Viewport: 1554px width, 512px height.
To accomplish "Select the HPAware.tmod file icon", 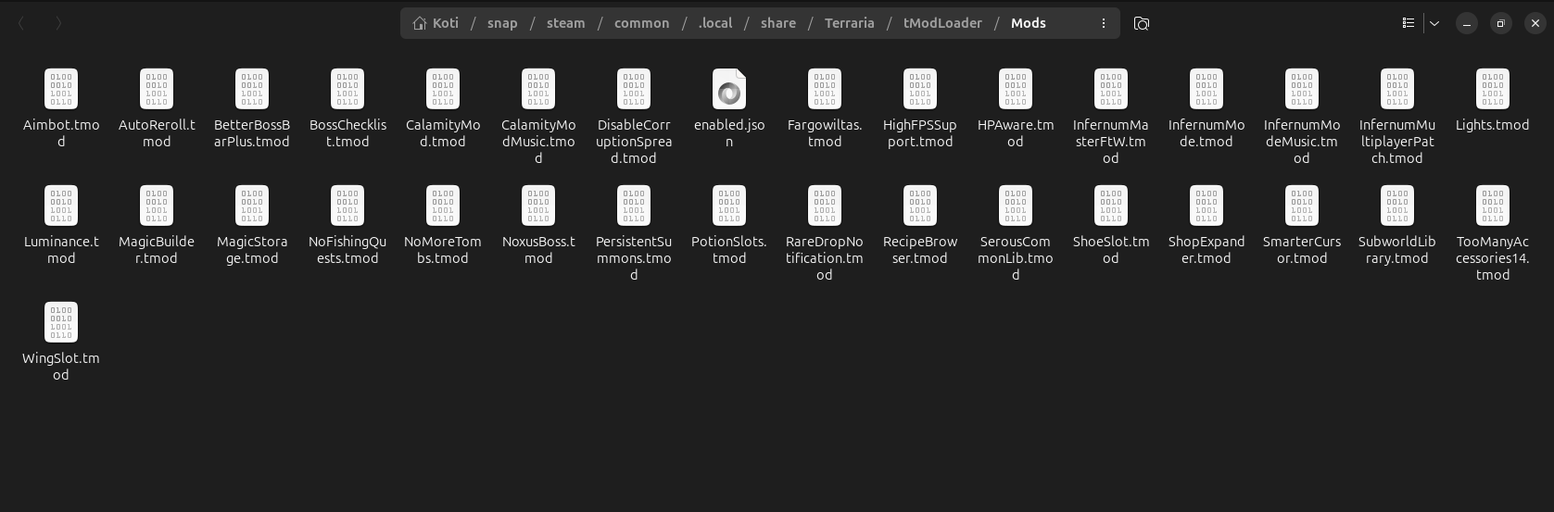I will (x=1016, y=89).
